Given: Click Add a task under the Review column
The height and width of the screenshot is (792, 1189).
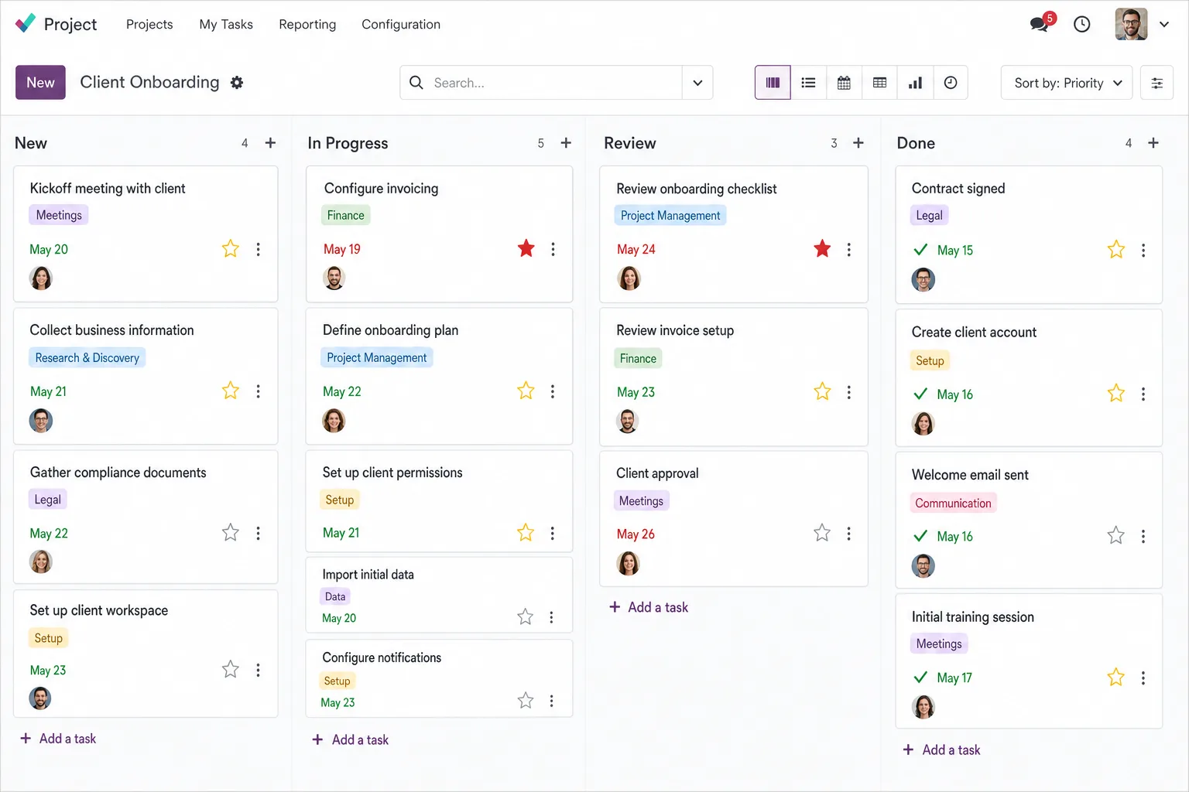Looking at the screenshot, I should coord(649,607).
